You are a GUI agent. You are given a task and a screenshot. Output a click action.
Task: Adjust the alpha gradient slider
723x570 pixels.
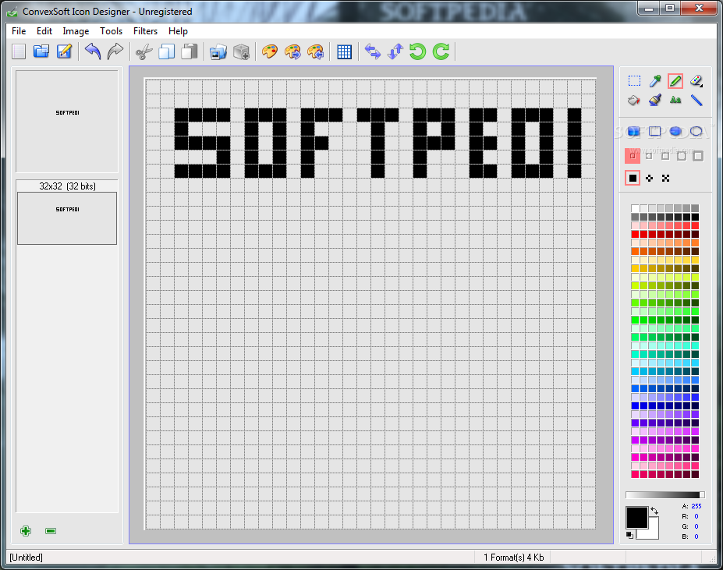coord(665,495)
